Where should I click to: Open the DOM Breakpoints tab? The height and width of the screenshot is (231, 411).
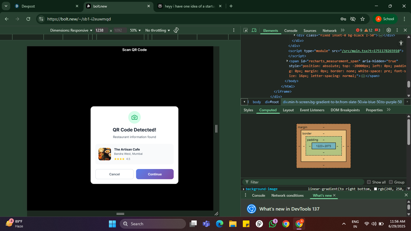coord(345,110)
